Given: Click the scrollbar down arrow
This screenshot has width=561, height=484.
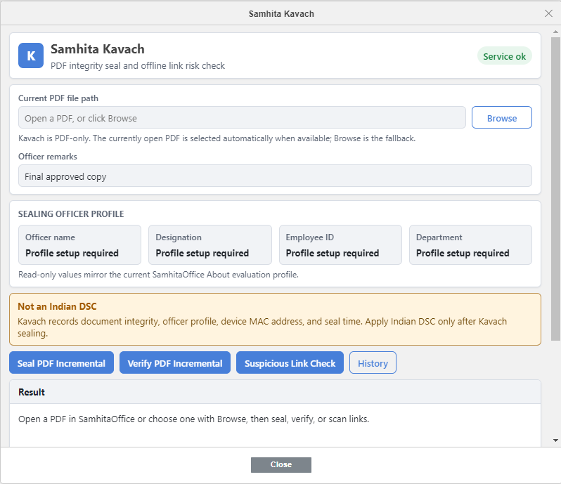Looking at the screenshot, I should click(x=555, y=440).
